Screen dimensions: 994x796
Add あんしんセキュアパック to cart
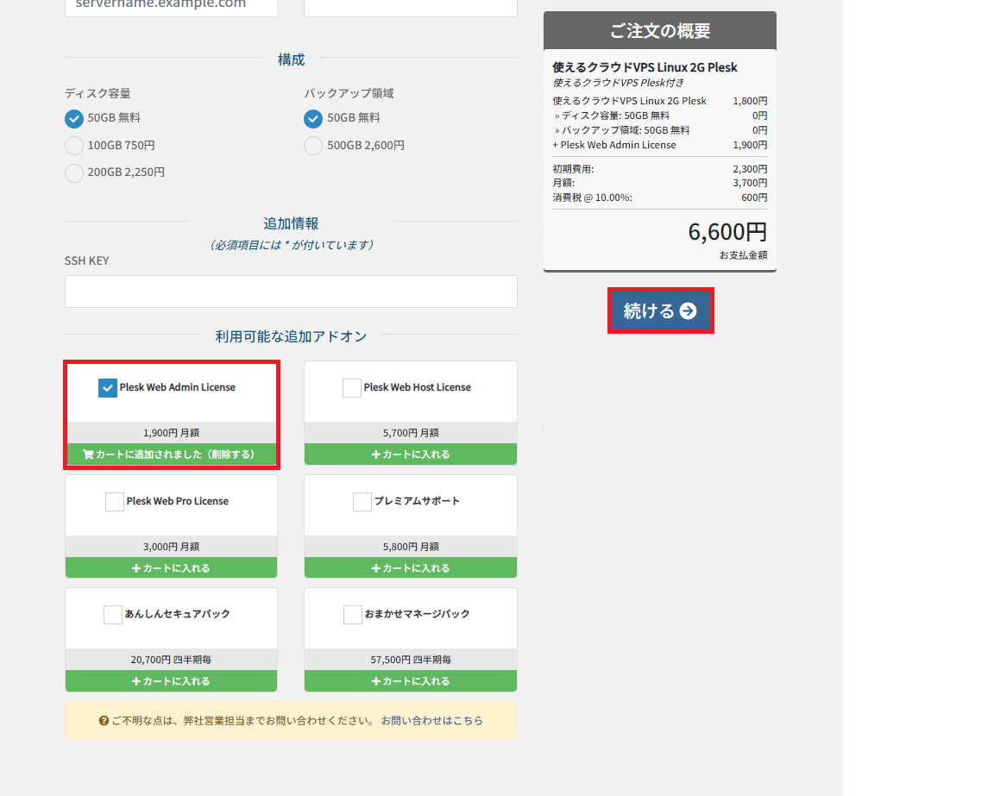[171, 681]
